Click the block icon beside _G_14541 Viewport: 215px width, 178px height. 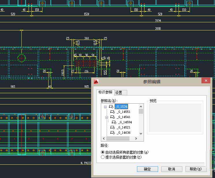click(x=112, y=117)
